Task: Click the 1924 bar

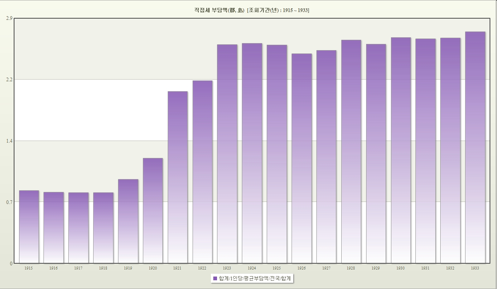Action: 252,153
